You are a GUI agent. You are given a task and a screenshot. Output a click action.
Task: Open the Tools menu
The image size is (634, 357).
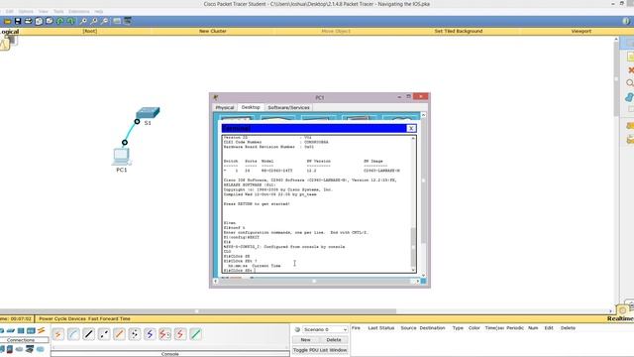[58, 11]
